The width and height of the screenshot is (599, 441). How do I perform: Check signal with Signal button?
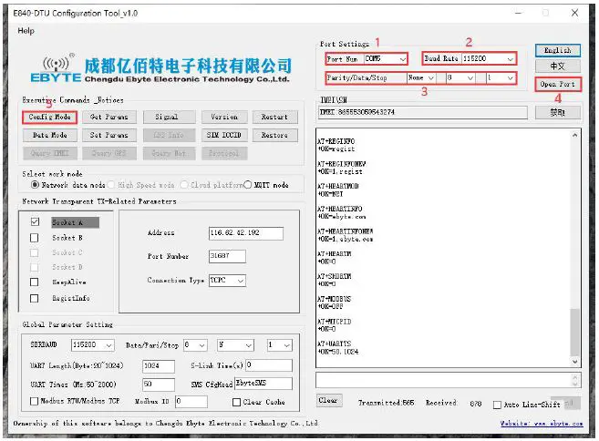(x=169, y=117)
